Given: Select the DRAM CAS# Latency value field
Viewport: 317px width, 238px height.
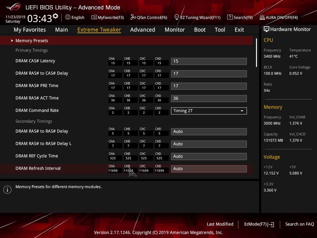Looking at the screenshot, I should pyautogui.click(x=209, y=61).
